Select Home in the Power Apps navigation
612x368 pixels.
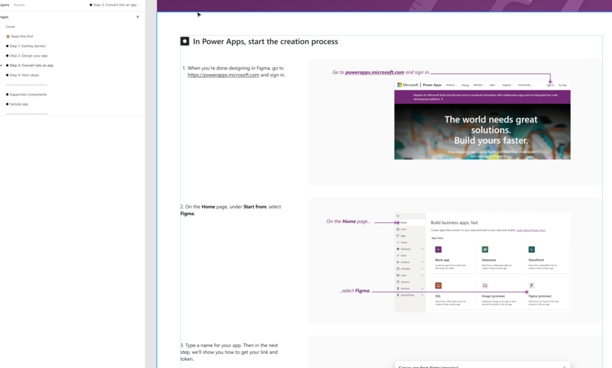coord(405,222)
